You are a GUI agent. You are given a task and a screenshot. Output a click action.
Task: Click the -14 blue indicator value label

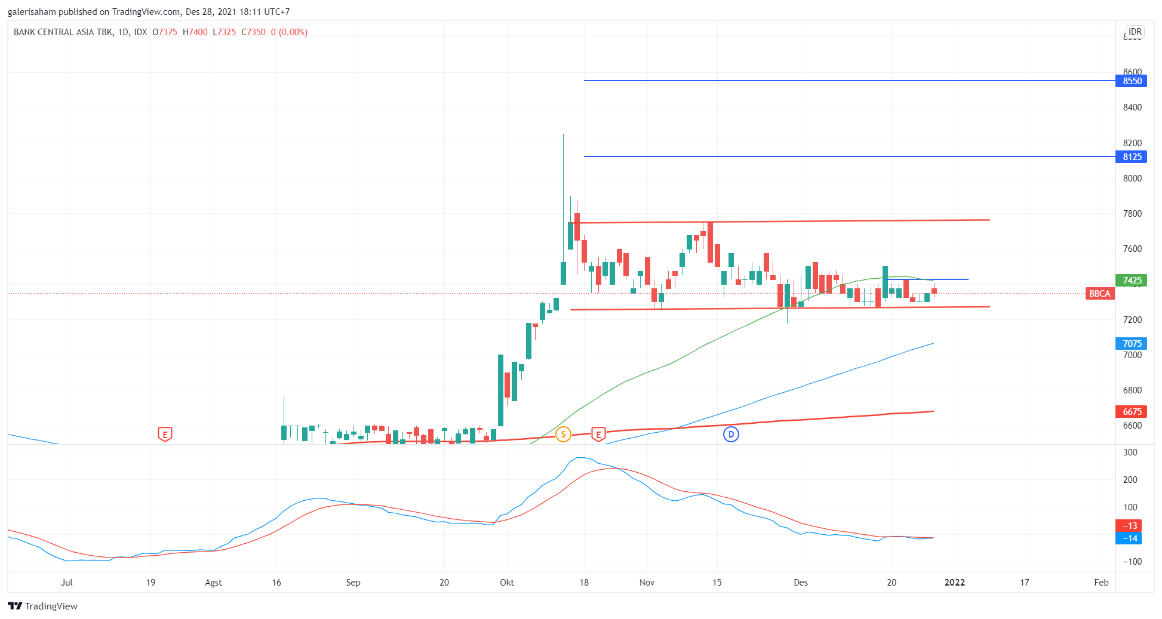tap(1129, 538)
